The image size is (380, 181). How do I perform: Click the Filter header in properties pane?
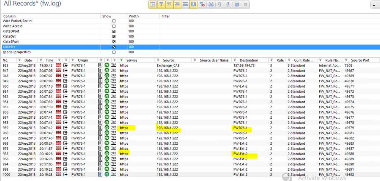[270, 16]
